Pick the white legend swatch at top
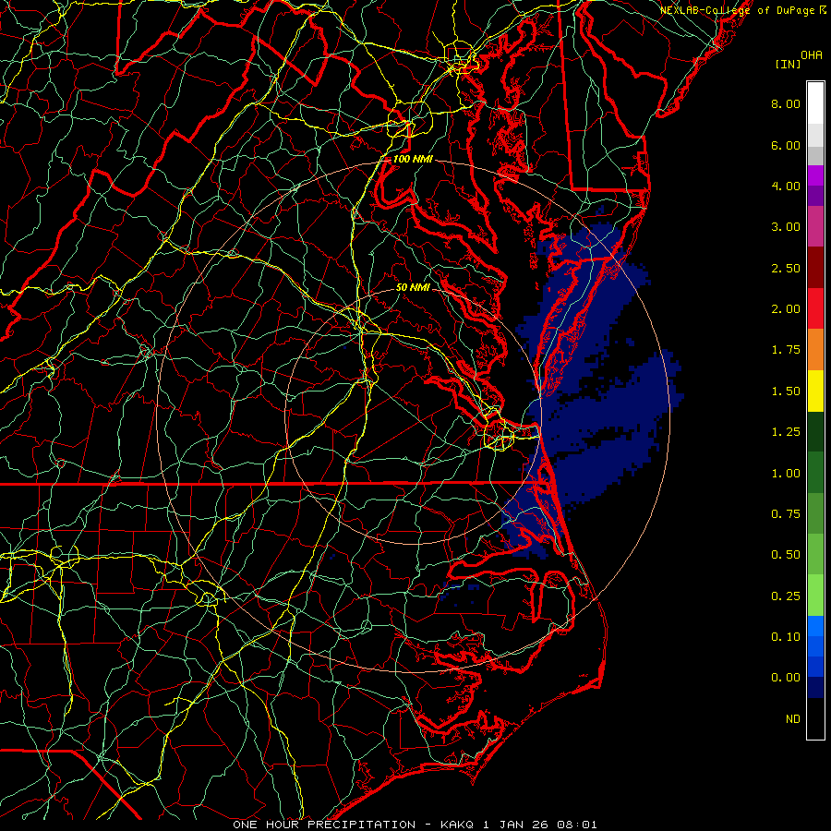Viewport: 831px width, 831px height. [815, 103]
